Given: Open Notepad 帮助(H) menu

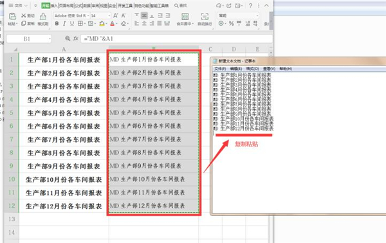Looking at the screenshot, I should click(286, 69).
